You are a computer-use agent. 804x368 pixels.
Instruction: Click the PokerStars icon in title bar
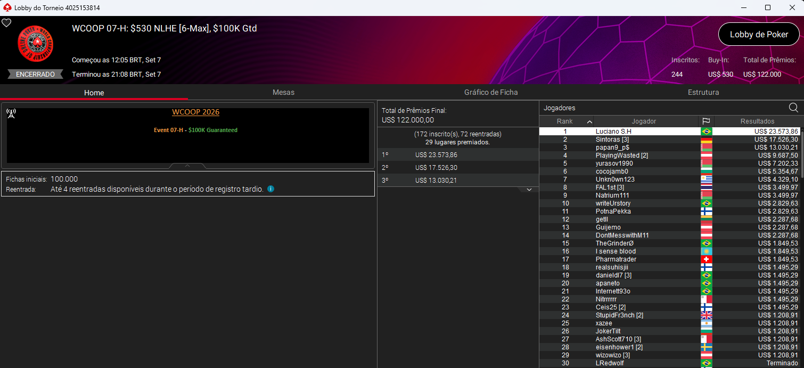pyautogui.click(x=7, y=7)
